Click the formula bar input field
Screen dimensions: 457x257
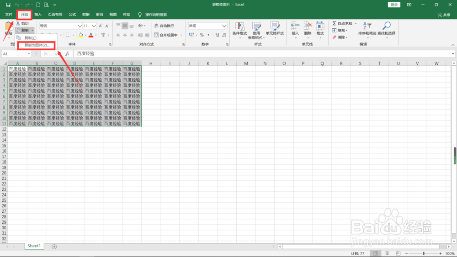(262, 54)
